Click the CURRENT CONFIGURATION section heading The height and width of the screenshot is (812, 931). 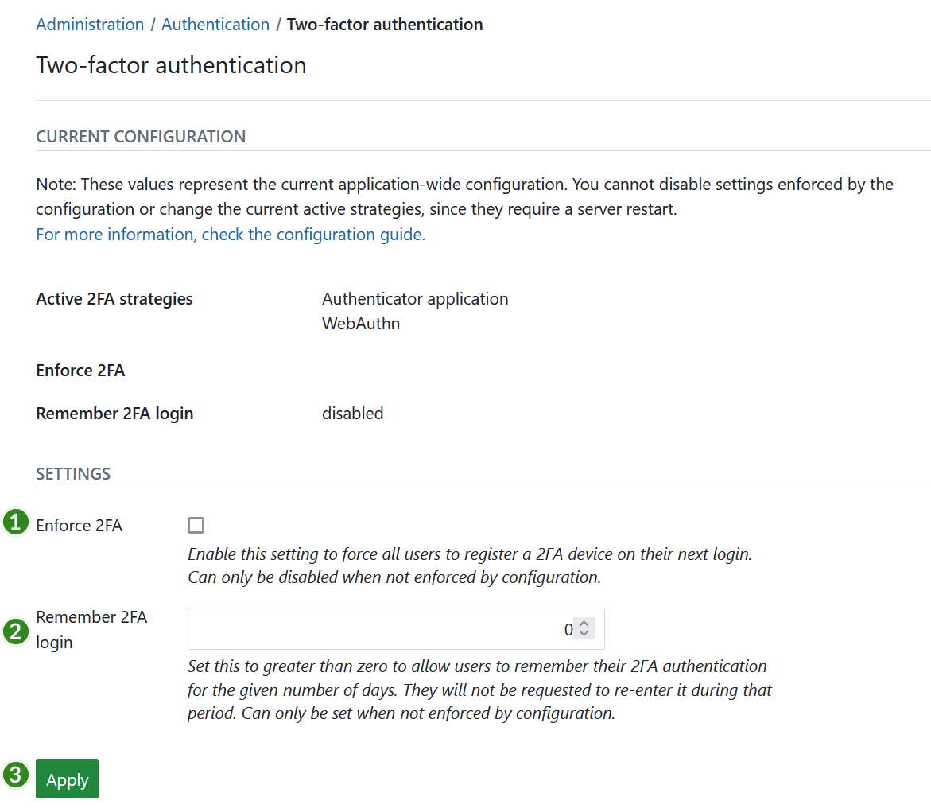pyautogui.click(x=141, y=136)
